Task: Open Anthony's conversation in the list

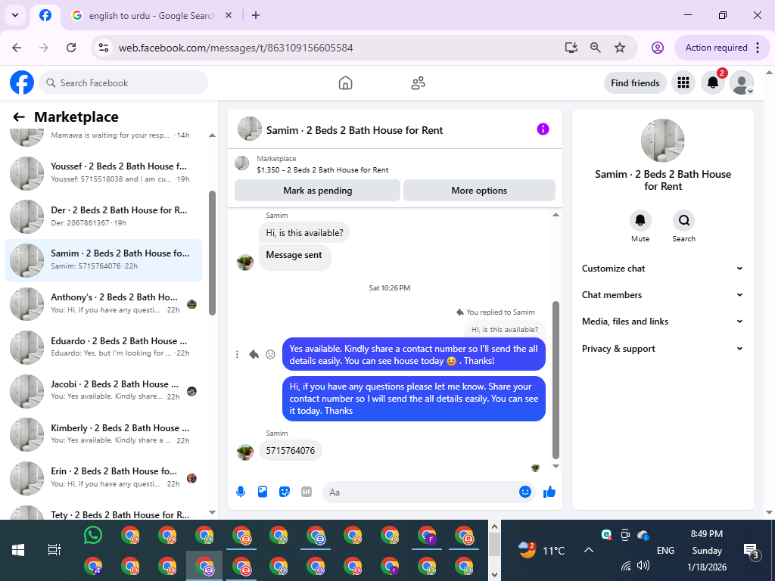Action: coord(103,303)
